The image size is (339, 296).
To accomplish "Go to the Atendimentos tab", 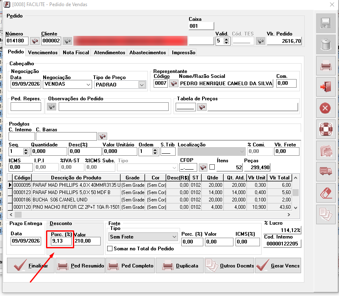I will point(110,53).
